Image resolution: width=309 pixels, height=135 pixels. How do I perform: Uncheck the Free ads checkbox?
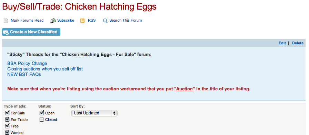(x=7, y=126)
